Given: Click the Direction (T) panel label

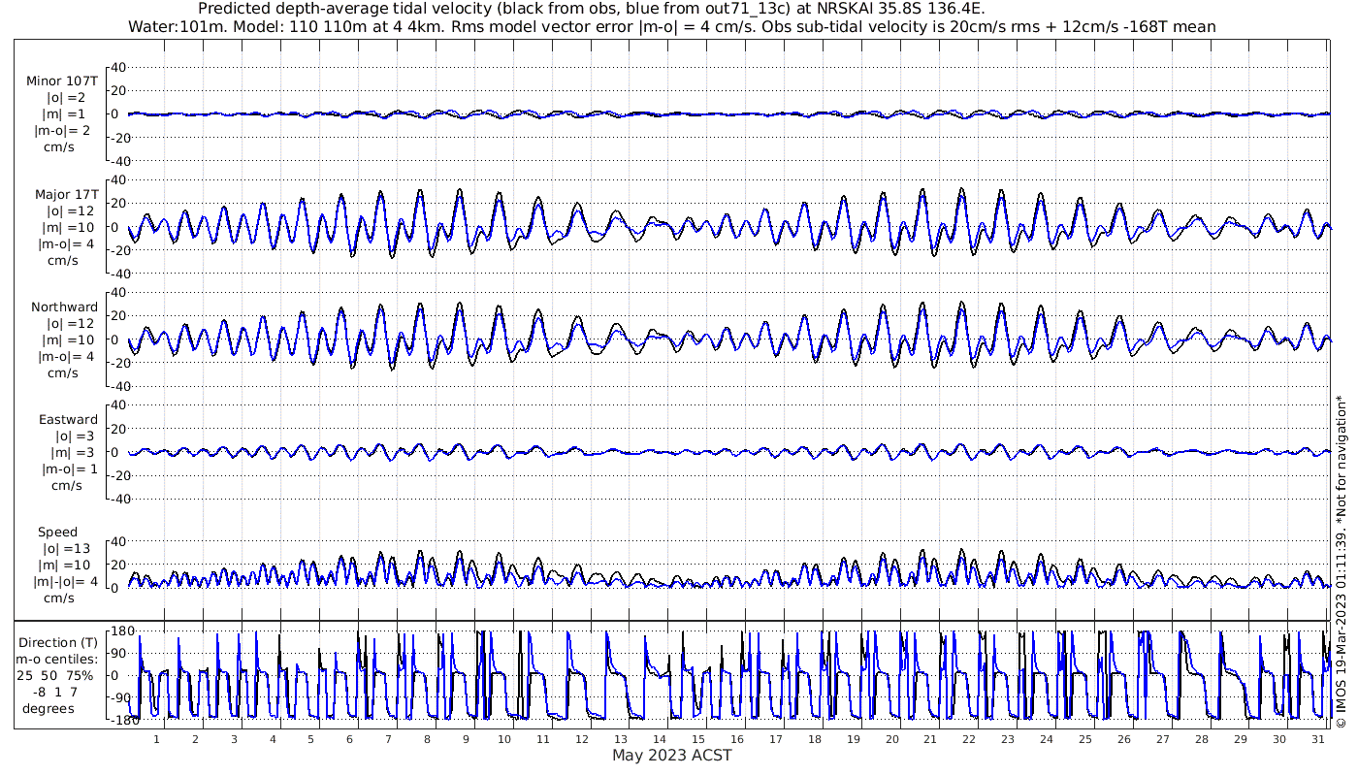Looking at the screenshot, I should pos(59,642).
